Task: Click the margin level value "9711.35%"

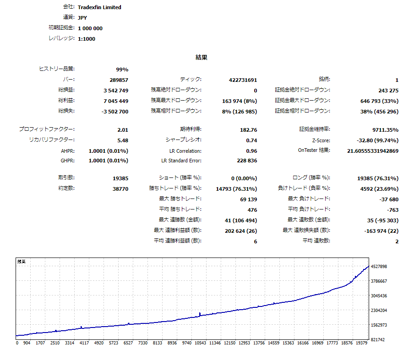Action: tap(386, 130)
